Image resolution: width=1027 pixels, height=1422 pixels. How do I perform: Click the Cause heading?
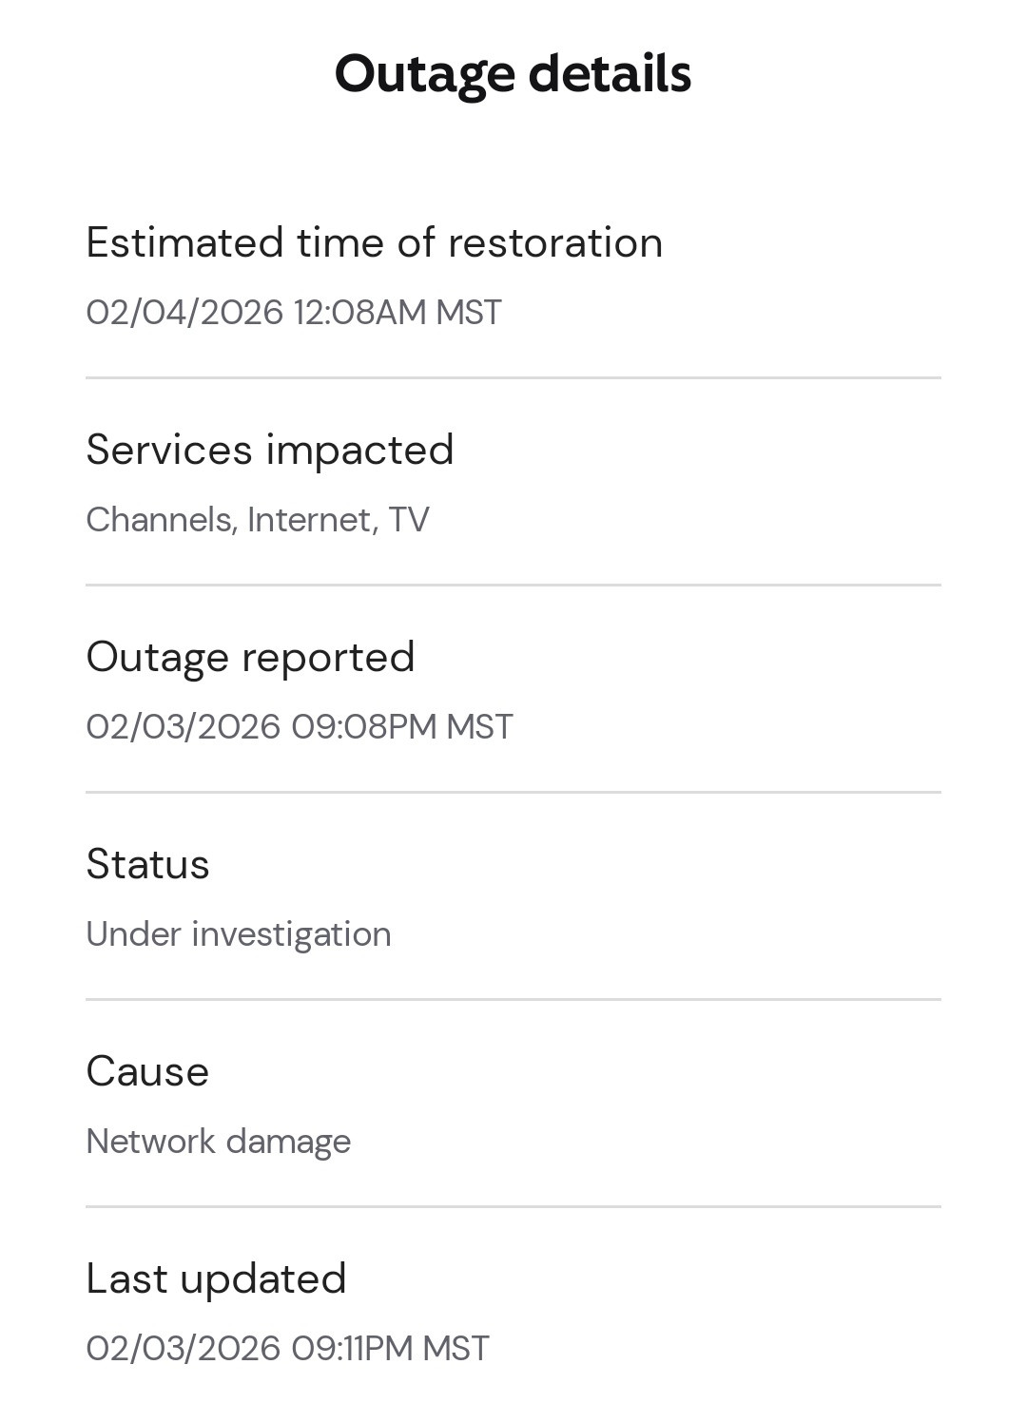(x=147, y=1071)
